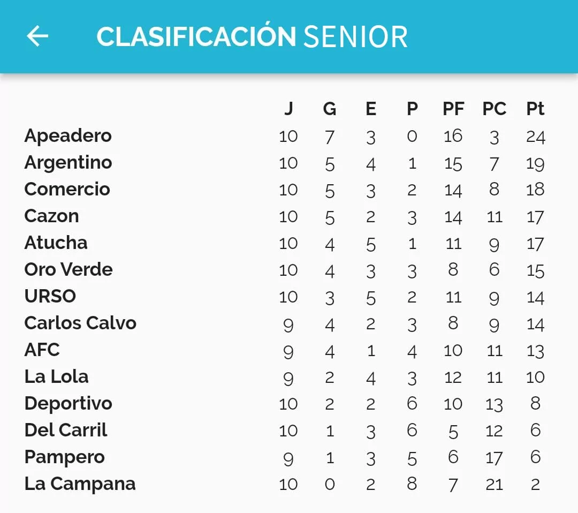Open La Campana team entry
The width and height of the screenshot is (578, 513).
point(80,484)
